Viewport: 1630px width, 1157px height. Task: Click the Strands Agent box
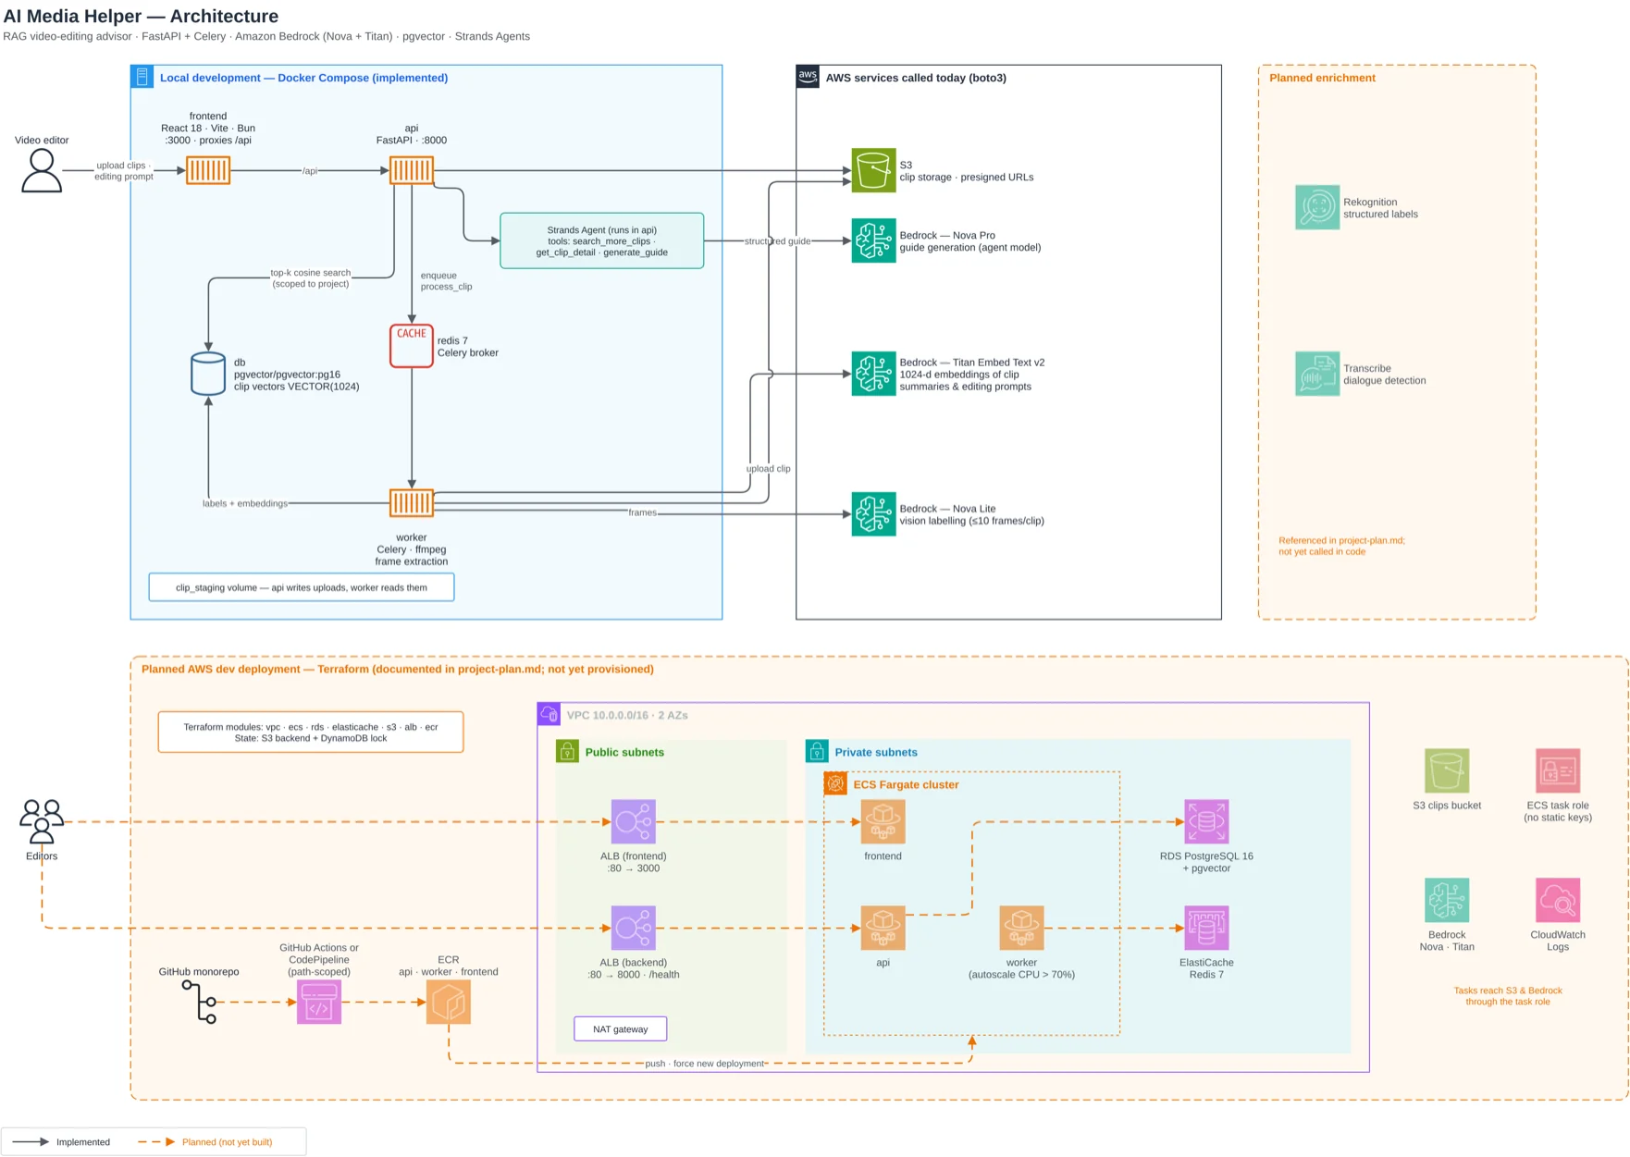602,240
